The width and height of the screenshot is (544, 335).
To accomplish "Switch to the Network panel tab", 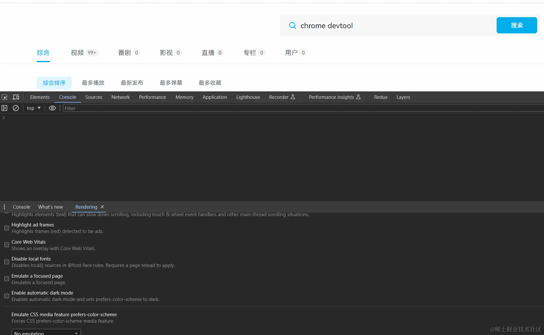I will 120,97.
